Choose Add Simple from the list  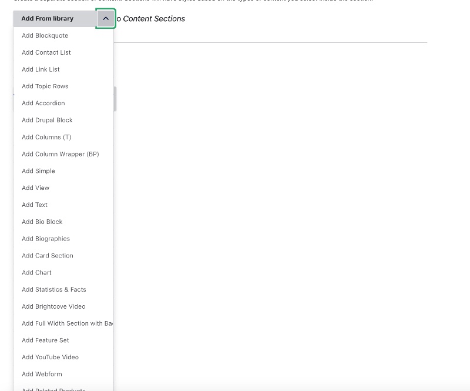[38, 171]
